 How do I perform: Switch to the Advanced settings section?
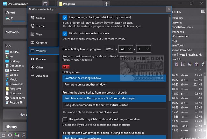[42, 76]
